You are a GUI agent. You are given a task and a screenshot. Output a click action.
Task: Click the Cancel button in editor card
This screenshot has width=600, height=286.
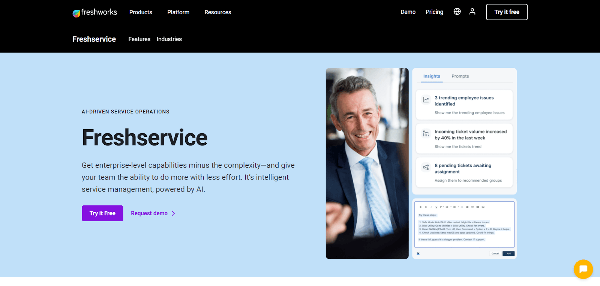click(495, 253)
